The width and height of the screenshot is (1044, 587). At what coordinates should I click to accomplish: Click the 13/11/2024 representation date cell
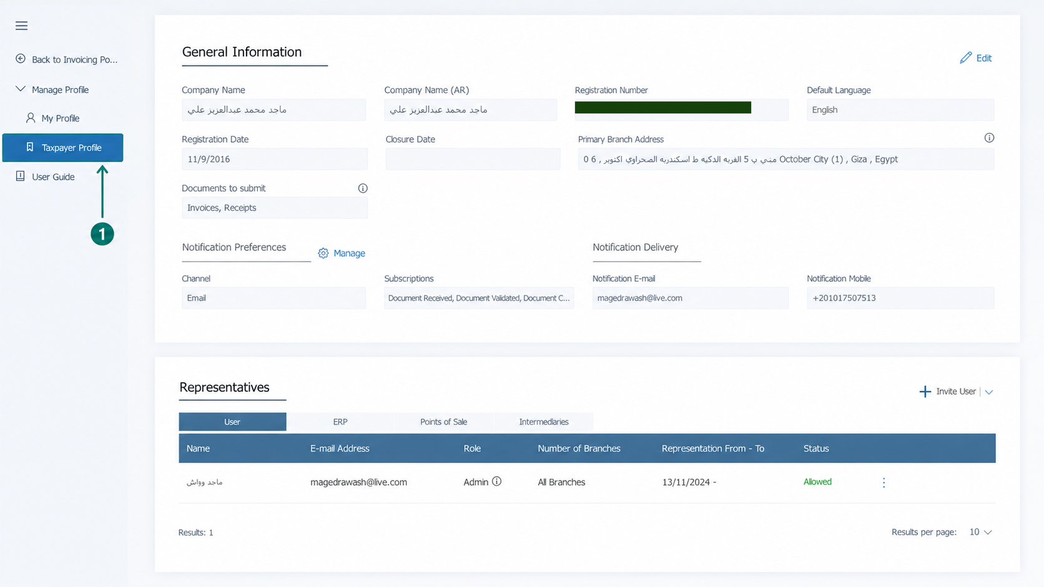click(689, 482)
